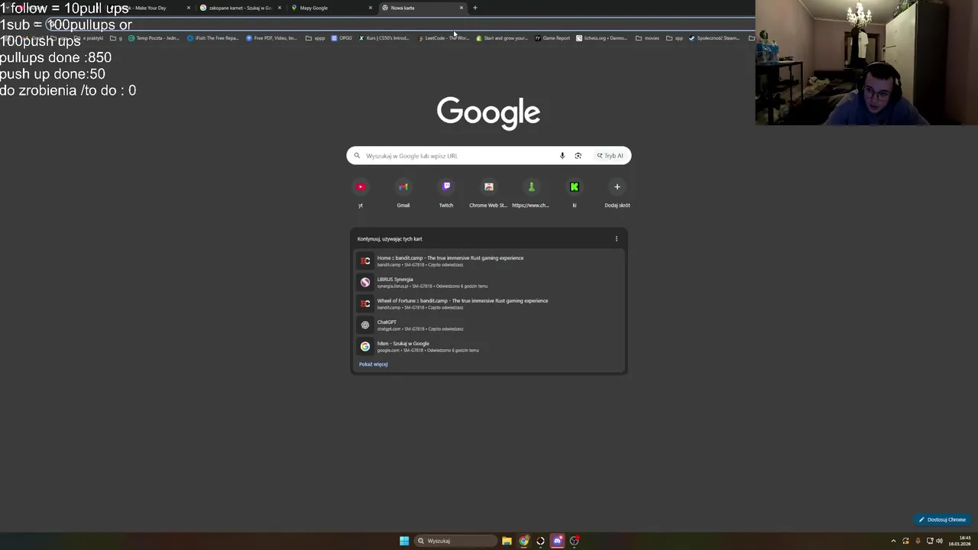Image resolution: width=978 pixels, height=550 pixels.
Task: Close the Nowa karta tab
Action: coord(461,8)
